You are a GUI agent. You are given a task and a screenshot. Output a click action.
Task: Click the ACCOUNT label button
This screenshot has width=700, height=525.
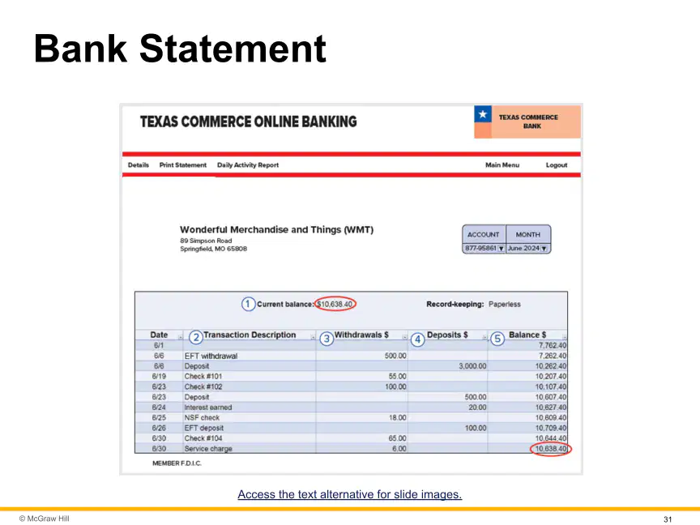coord(484,234)
